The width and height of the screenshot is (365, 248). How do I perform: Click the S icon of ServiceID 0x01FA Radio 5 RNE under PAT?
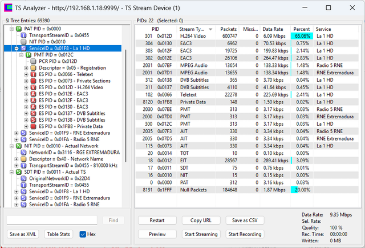click(23, 139)
